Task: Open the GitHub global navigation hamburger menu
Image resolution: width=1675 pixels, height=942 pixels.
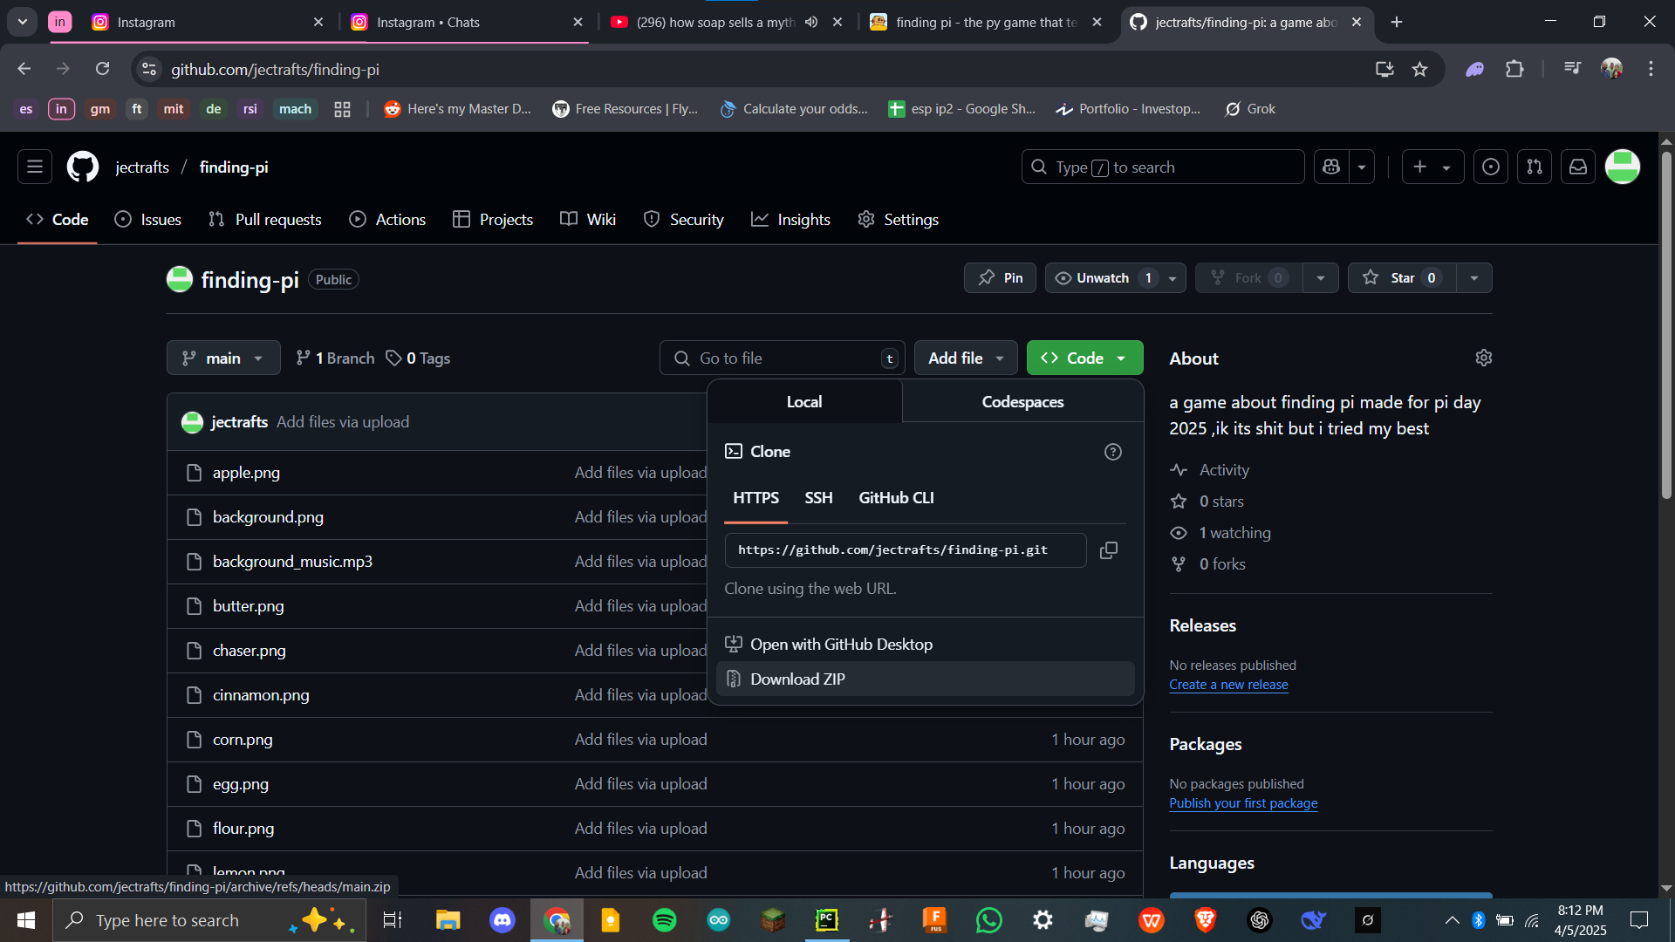Action: point(35,167)
